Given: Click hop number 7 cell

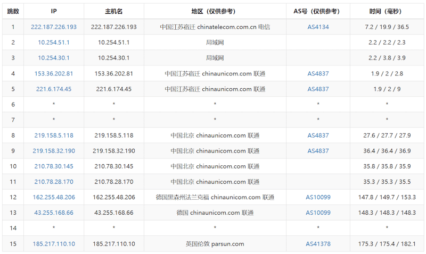Looking at the screenshot, I should click(x=13, y=120).
